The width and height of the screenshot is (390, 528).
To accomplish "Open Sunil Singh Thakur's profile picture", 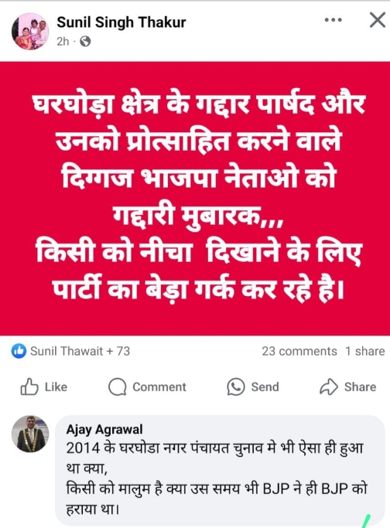I will tap(30, 32).
